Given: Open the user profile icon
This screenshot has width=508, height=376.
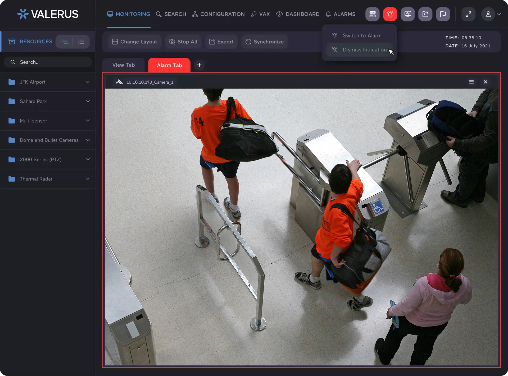Looking at the screenshot, I should (x=488, y=14).
